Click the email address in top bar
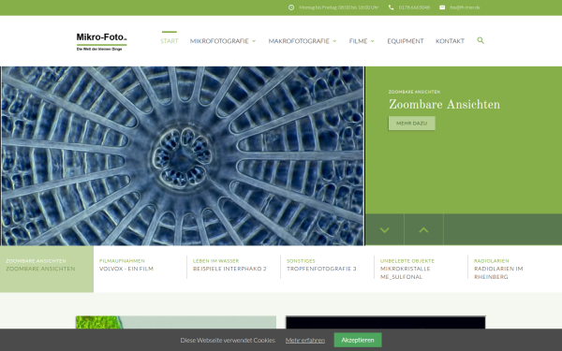This screenshot has width=562, height=351. [465, 7]
